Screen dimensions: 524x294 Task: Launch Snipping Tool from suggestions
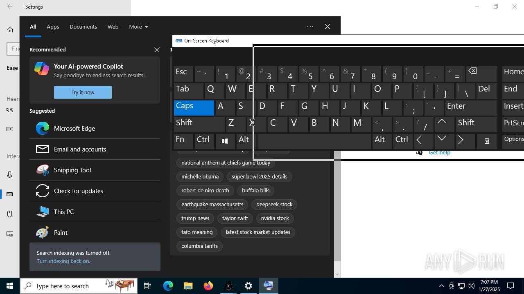click(x=95, y=170)
